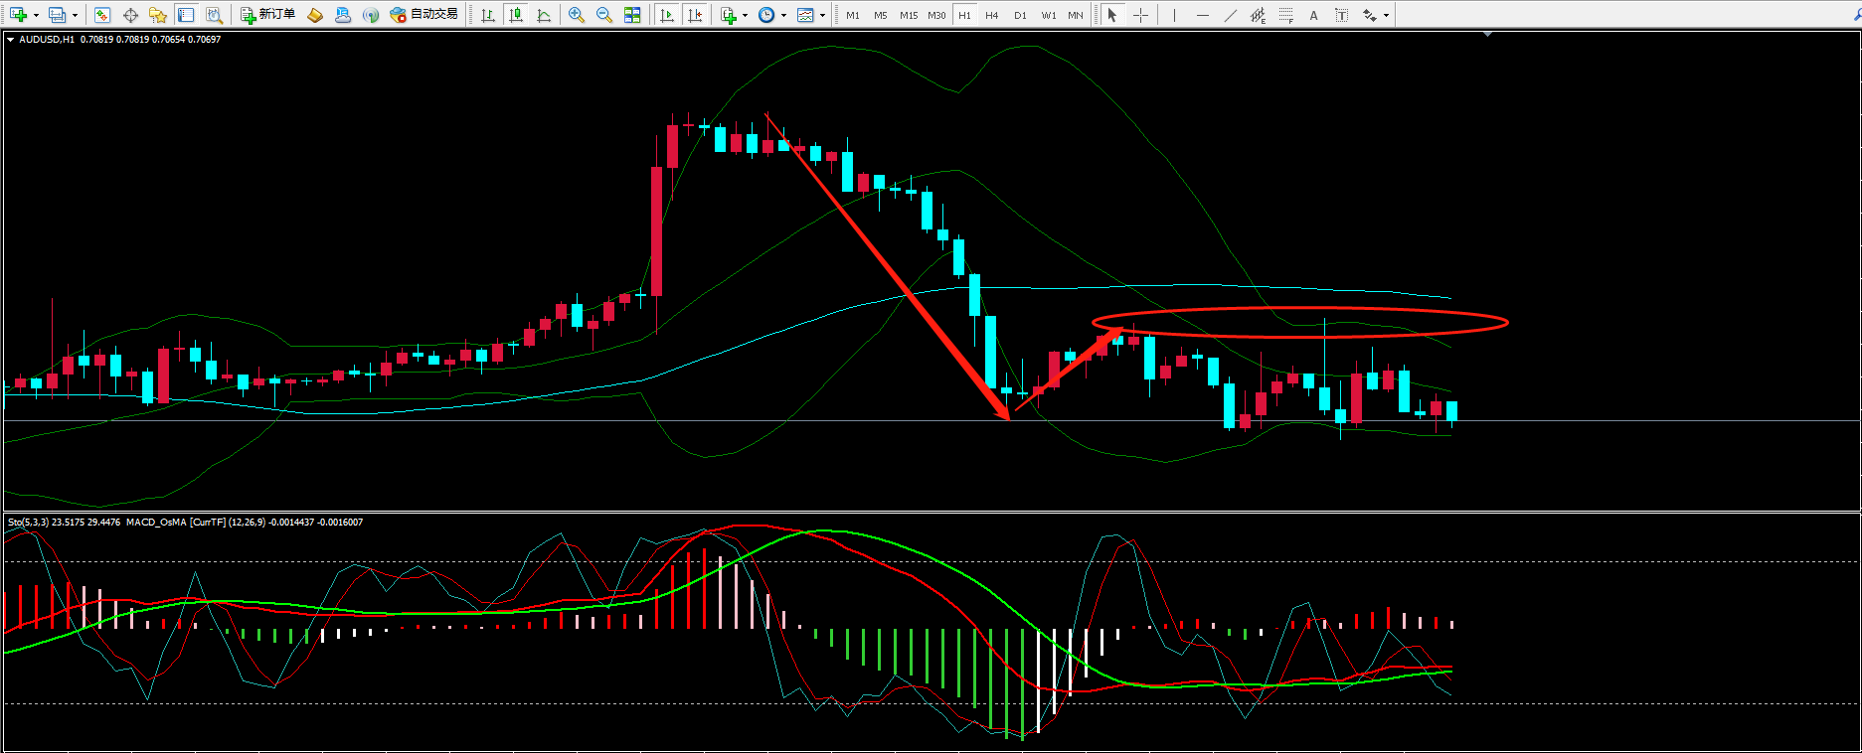Open the New Chart dropdown arrow
This screenshot has width=1862, height=753.
pos(36,15)
